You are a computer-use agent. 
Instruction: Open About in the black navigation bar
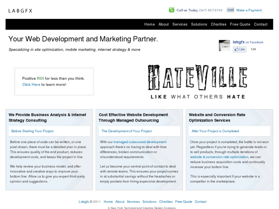pyautogui.click(x=163, y=25)
